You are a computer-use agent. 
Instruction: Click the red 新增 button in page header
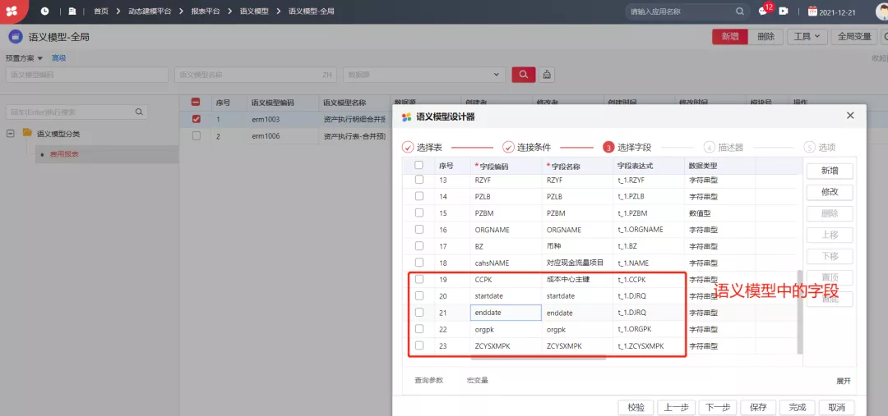[x=730, y=37]
